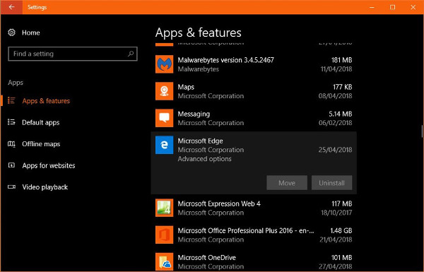
Task: Click the Malwarebytes app icon
Action: coord(164,64)
